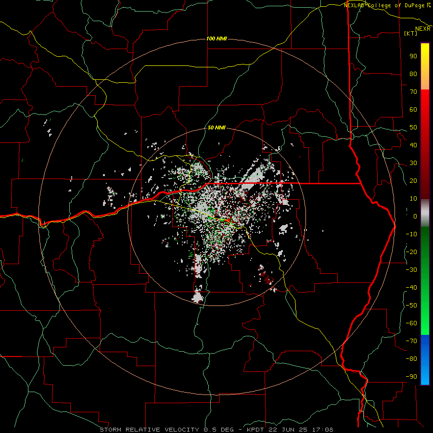Viewport: 433px width, 433px height.
Task: Pick the gray zero-velocity segment of color bar
Action: click(x=425, y=213)
